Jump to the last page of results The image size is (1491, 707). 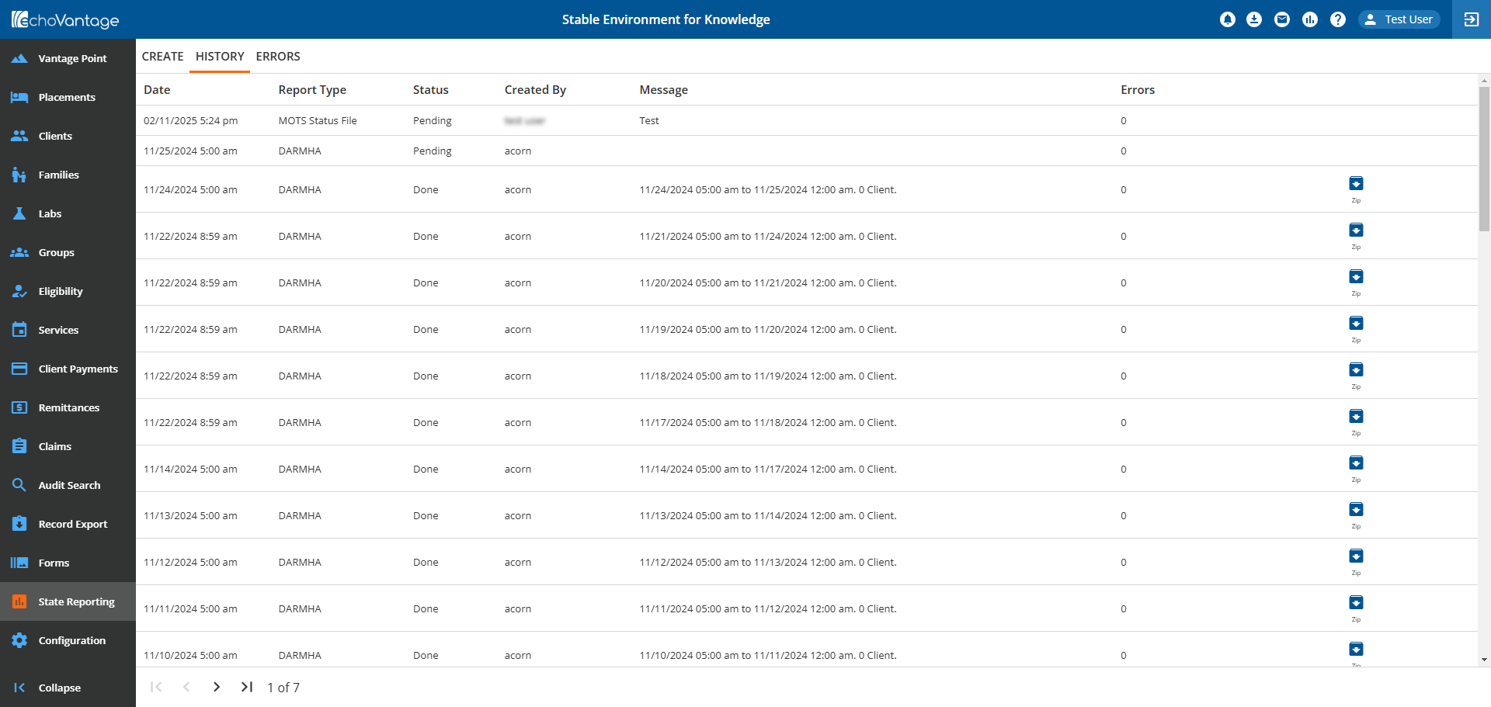247,687
